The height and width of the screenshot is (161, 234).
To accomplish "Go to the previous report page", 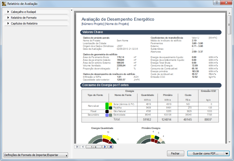I will [x=83, y=147].
